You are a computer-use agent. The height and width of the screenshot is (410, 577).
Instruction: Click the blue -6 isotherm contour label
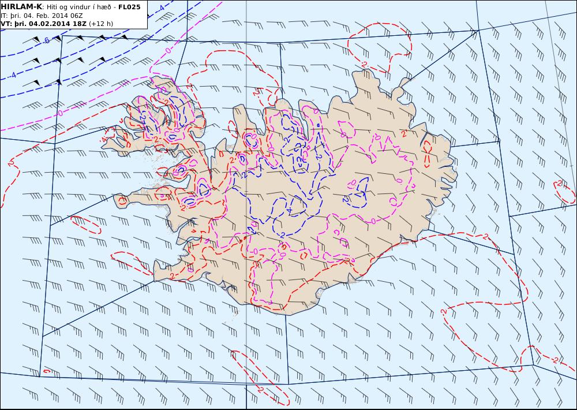click(46, 41)
